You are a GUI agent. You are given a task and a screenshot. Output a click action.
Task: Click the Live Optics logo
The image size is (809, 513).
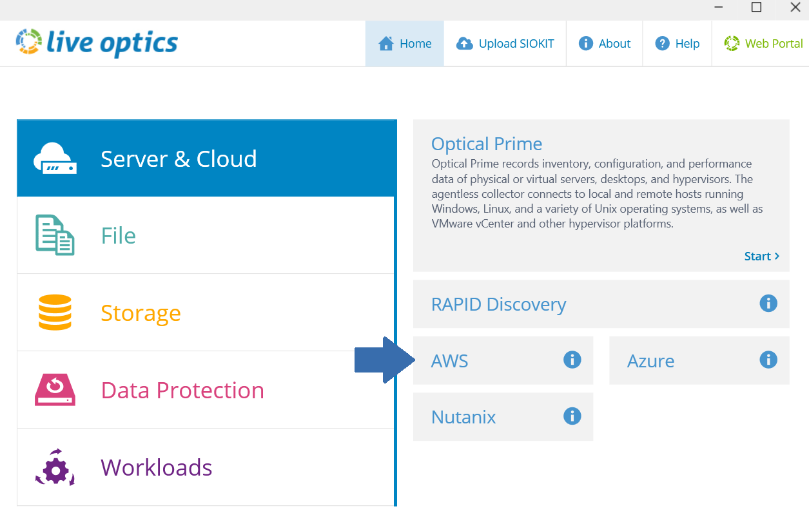point(95,43)
